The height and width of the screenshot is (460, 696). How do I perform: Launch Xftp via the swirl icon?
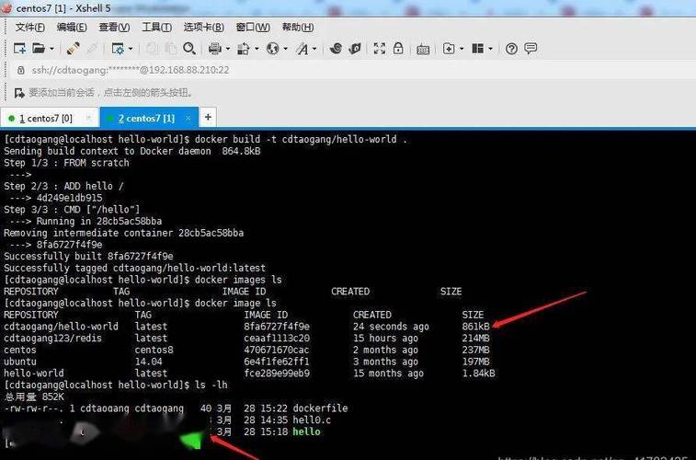[x=336, y=49]
